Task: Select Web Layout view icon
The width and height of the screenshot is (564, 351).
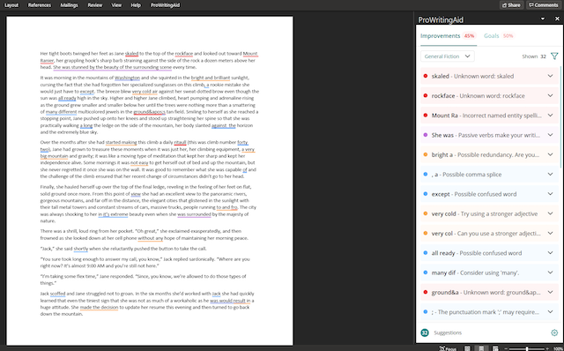Action: tap(495, 348)
